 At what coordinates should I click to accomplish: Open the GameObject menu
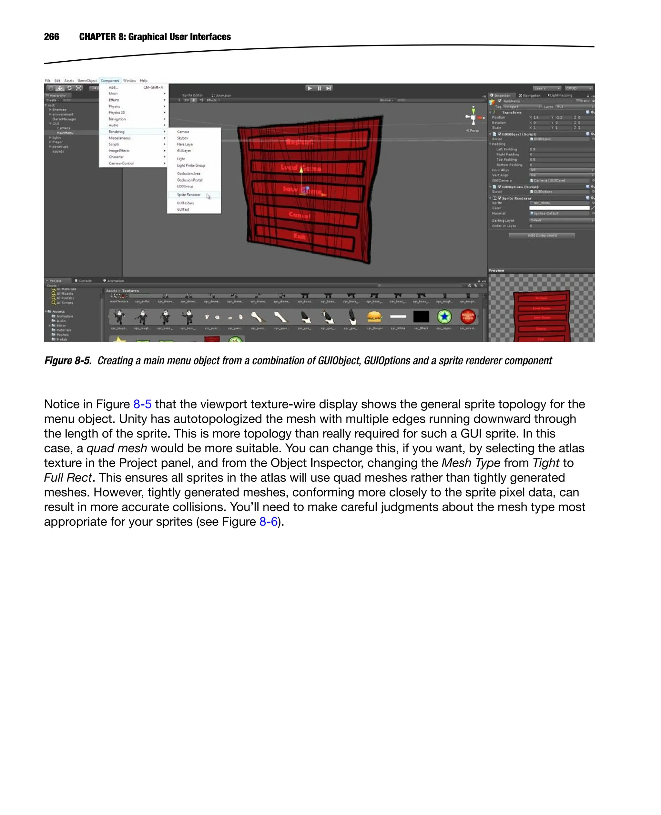87,80
